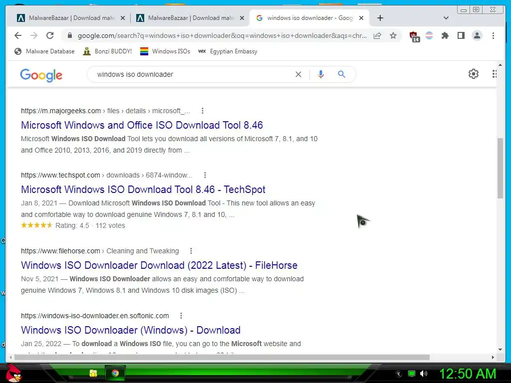The image size is (511, 383).
Task: View site information via the lock icon
Action: pos(70,35)
